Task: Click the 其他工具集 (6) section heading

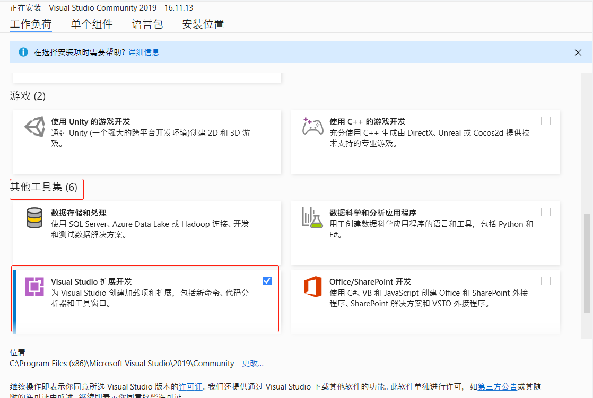Action: tap(43, 187)
